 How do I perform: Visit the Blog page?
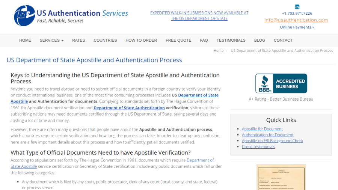pyautogui.click(x=259, y=40)
